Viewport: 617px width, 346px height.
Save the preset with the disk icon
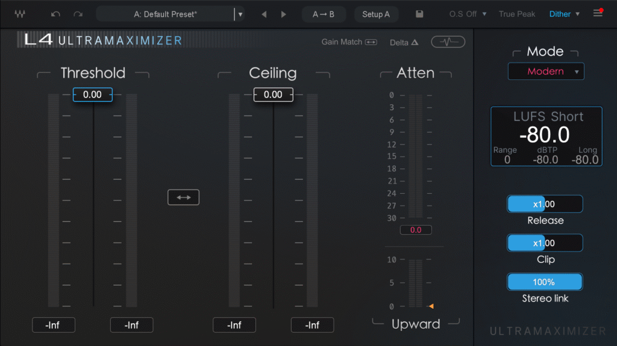(x=420, y=14)
